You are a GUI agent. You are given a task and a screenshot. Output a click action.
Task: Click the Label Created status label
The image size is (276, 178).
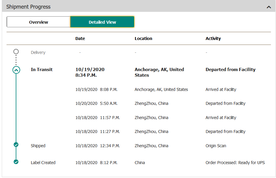[x=43, y=163]
